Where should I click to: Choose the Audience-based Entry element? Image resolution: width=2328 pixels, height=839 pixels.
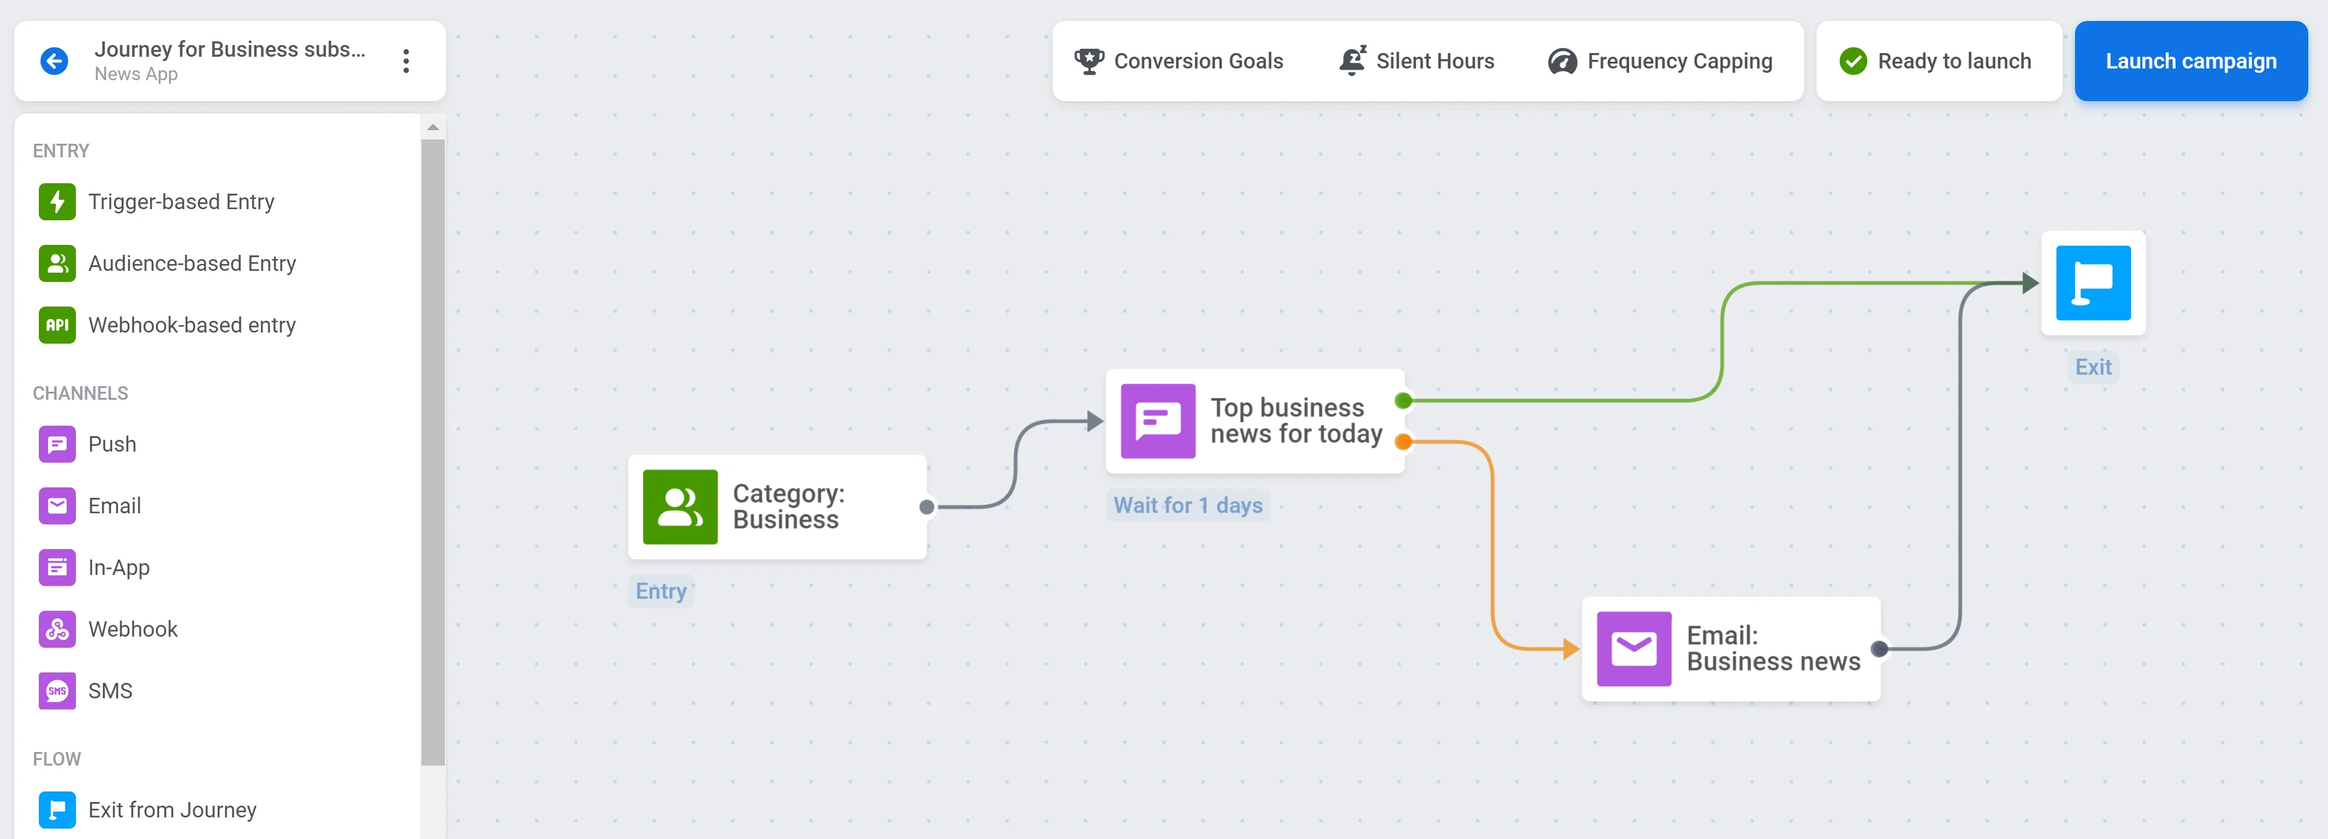point(168,263)
